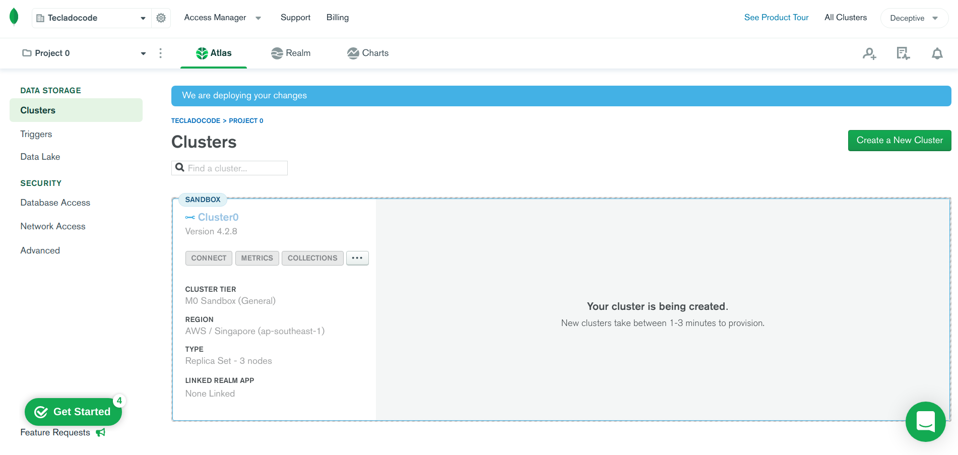Click the organization building icon
Image resolution: width=958 pixels, height=455 pixels.
coord(40,18)
